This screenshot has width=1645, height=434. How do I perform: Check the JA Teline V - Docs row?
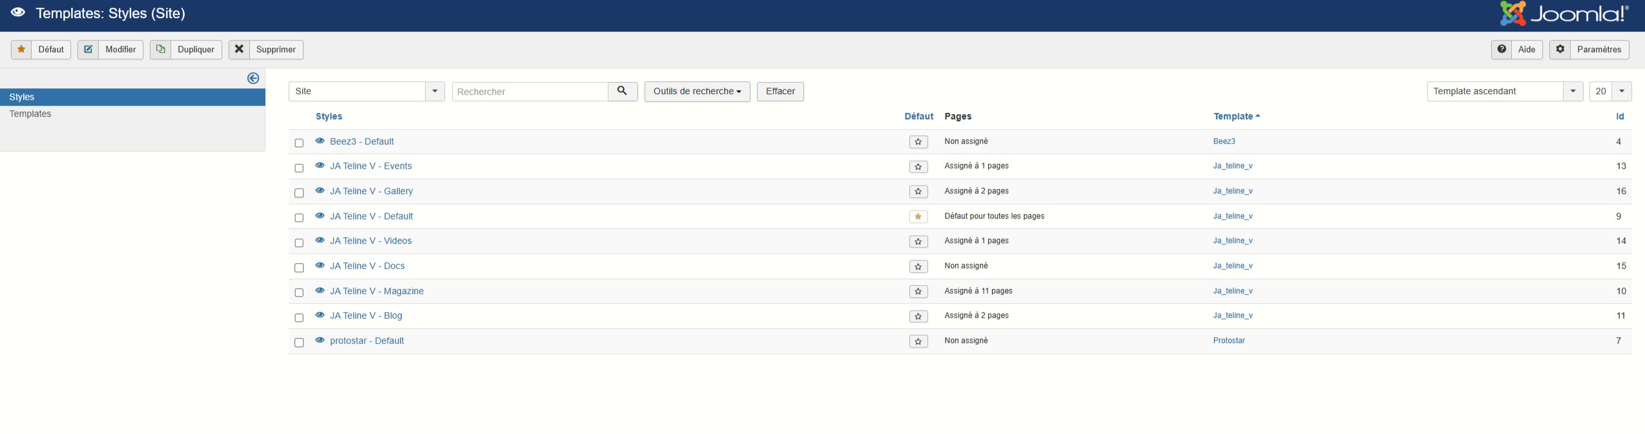click(x=299, y=267)
